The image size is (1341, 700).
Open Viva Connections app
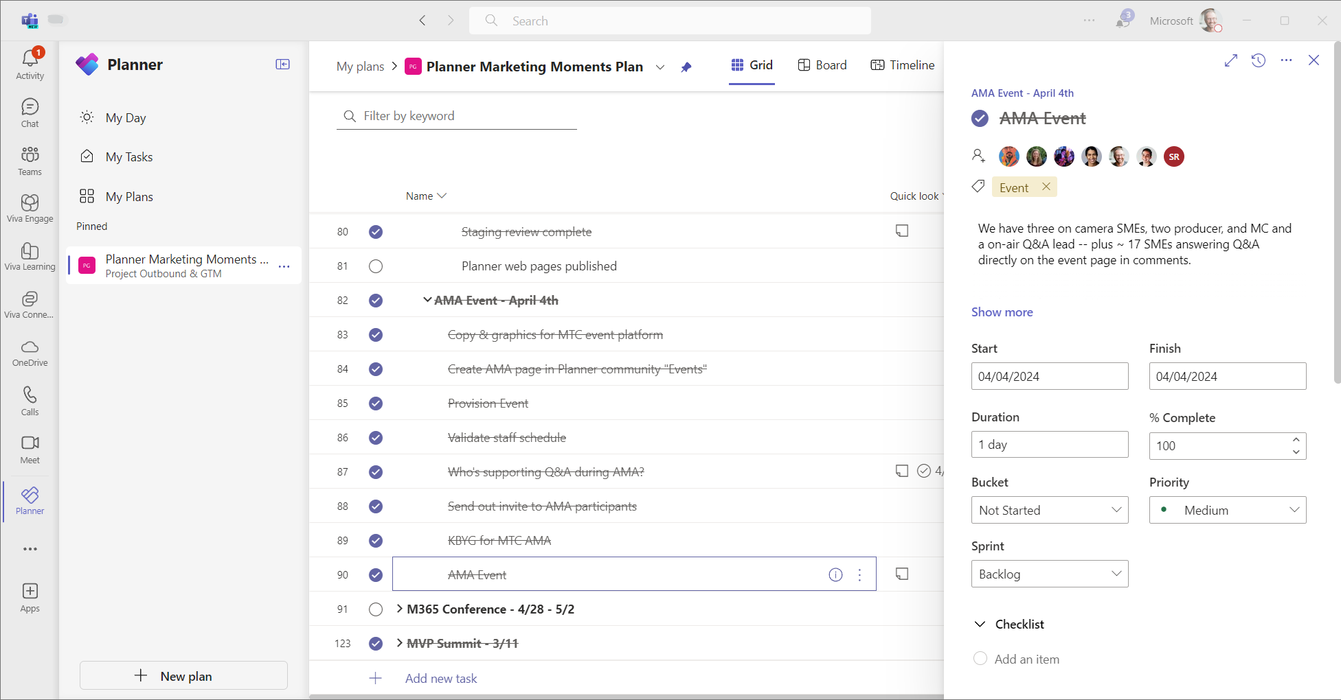tap(30, 305)
